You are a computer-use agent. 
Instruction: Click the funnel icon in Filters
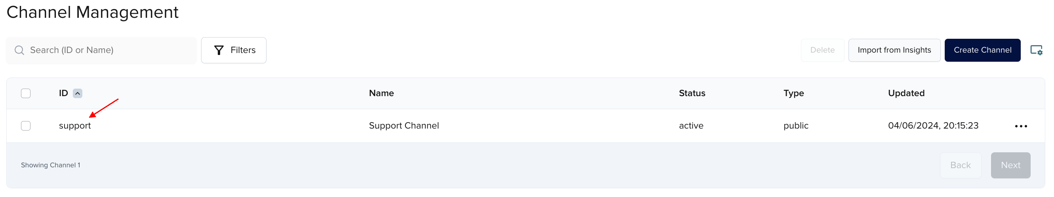coord(219,50)
